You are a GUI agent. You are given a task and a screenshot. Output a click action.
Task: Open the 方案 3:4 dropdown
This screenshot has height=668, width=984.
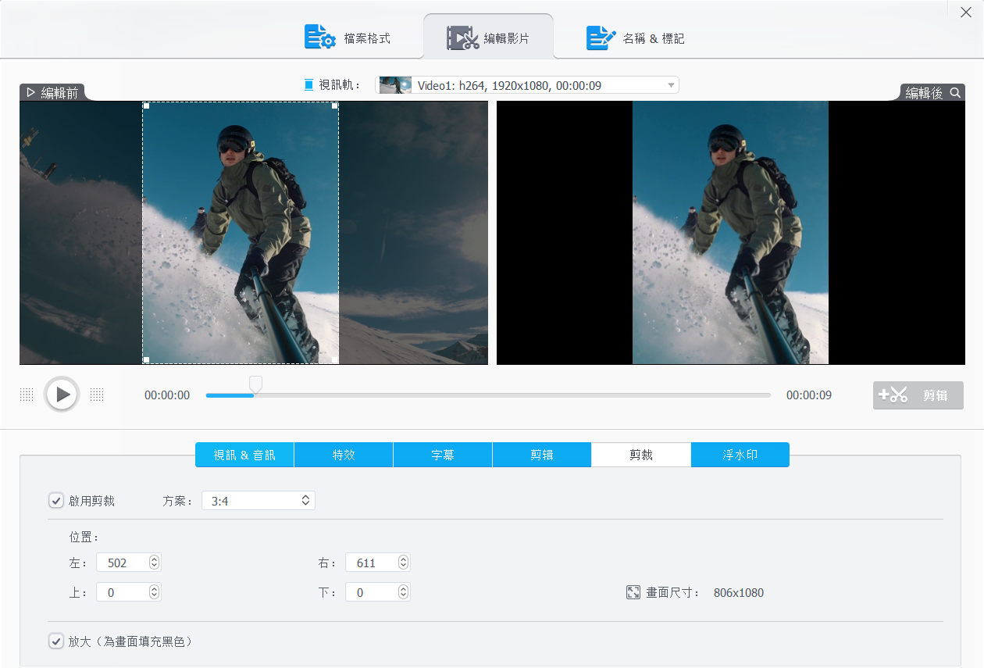click(x=258, y=501)
